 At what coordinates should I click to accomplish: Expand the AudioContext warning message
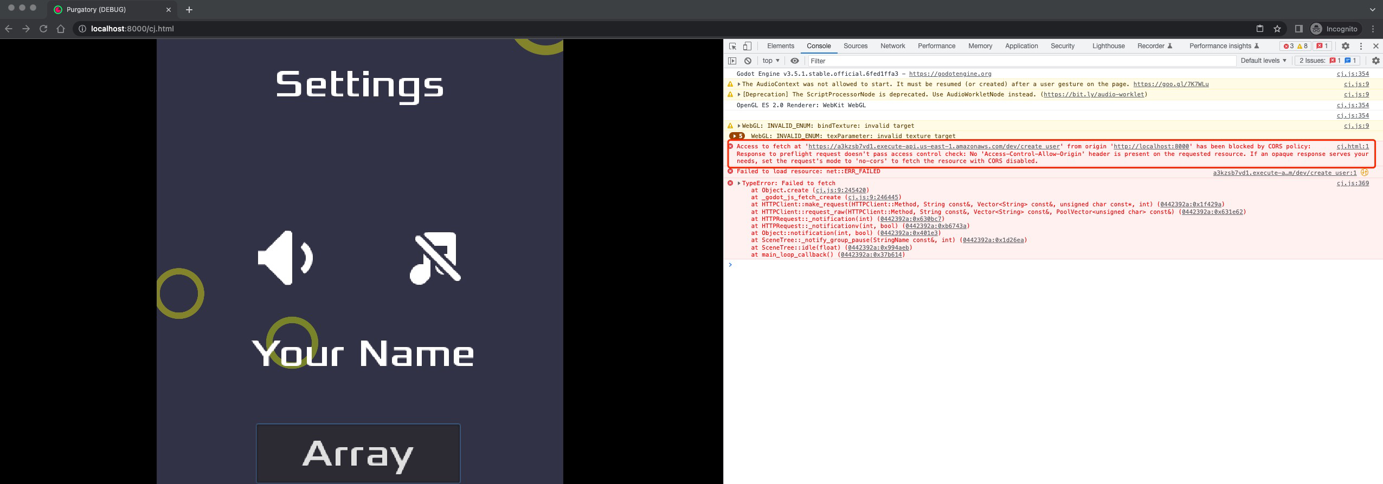(739, 84)
